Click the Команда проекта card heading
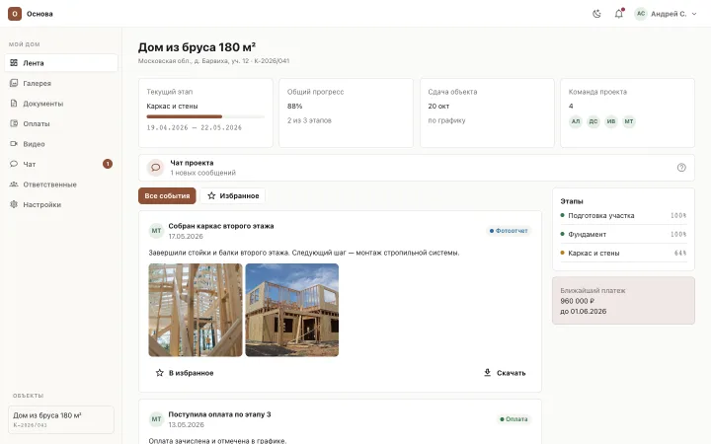 [597, 92]
